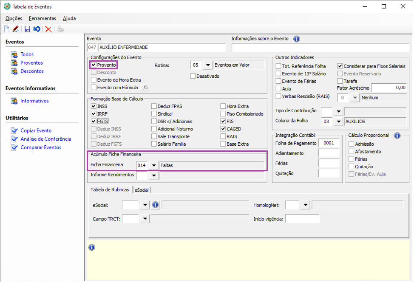This screenshot has width=414, height=283.
Task: Click the red X delete icon
Action: (x=48, y=29)
